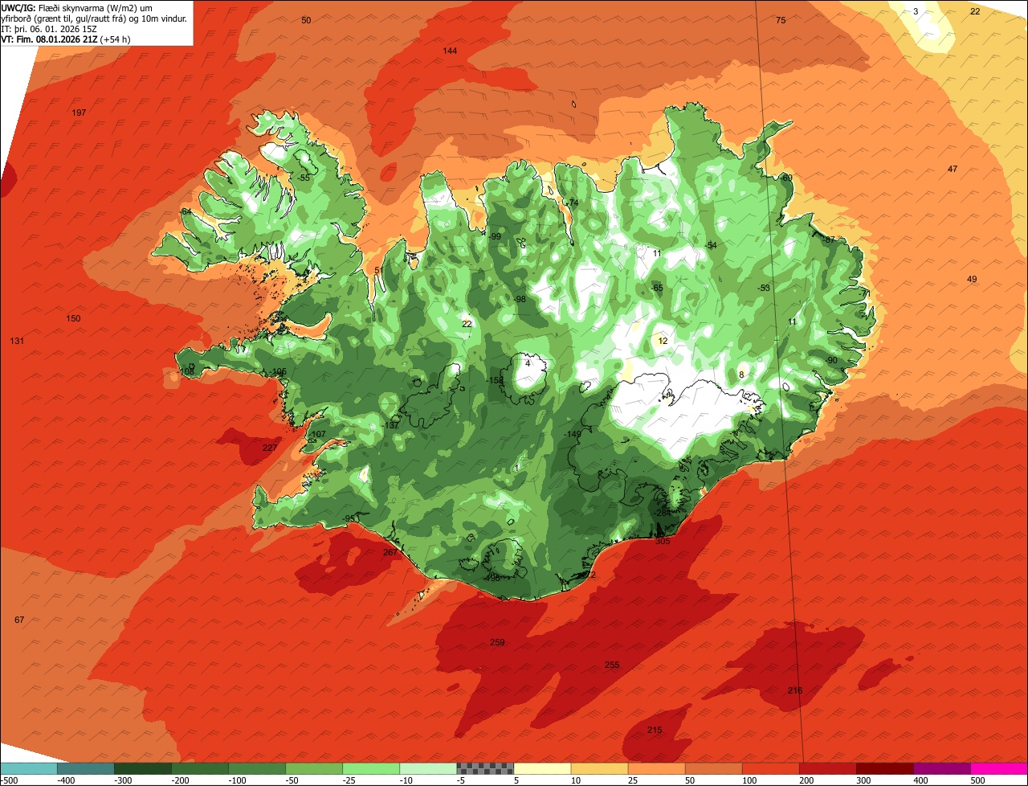Click legend swatch between 50 and 100
The image size is (1028, 786).
coord(713,768)
